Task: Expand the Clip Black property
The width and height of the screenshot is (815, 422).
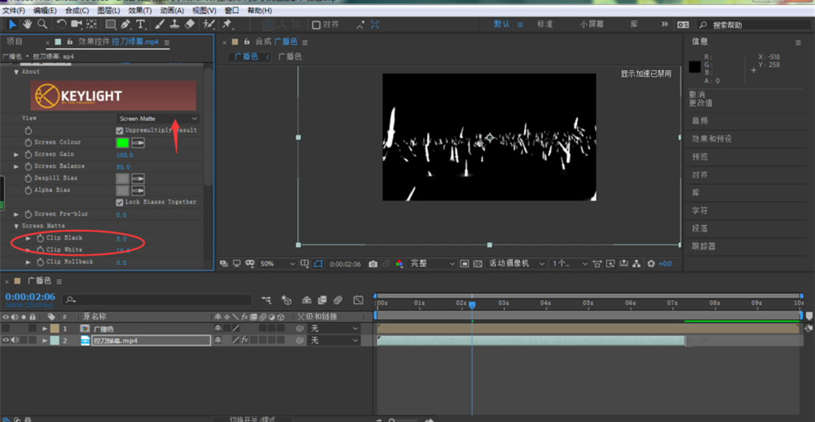Action: 29,238
